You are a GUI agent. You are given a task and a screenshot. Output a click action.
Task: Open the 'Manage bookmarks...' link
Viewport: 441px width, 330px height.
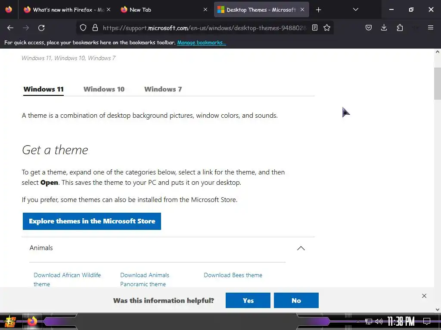point(202,43)
